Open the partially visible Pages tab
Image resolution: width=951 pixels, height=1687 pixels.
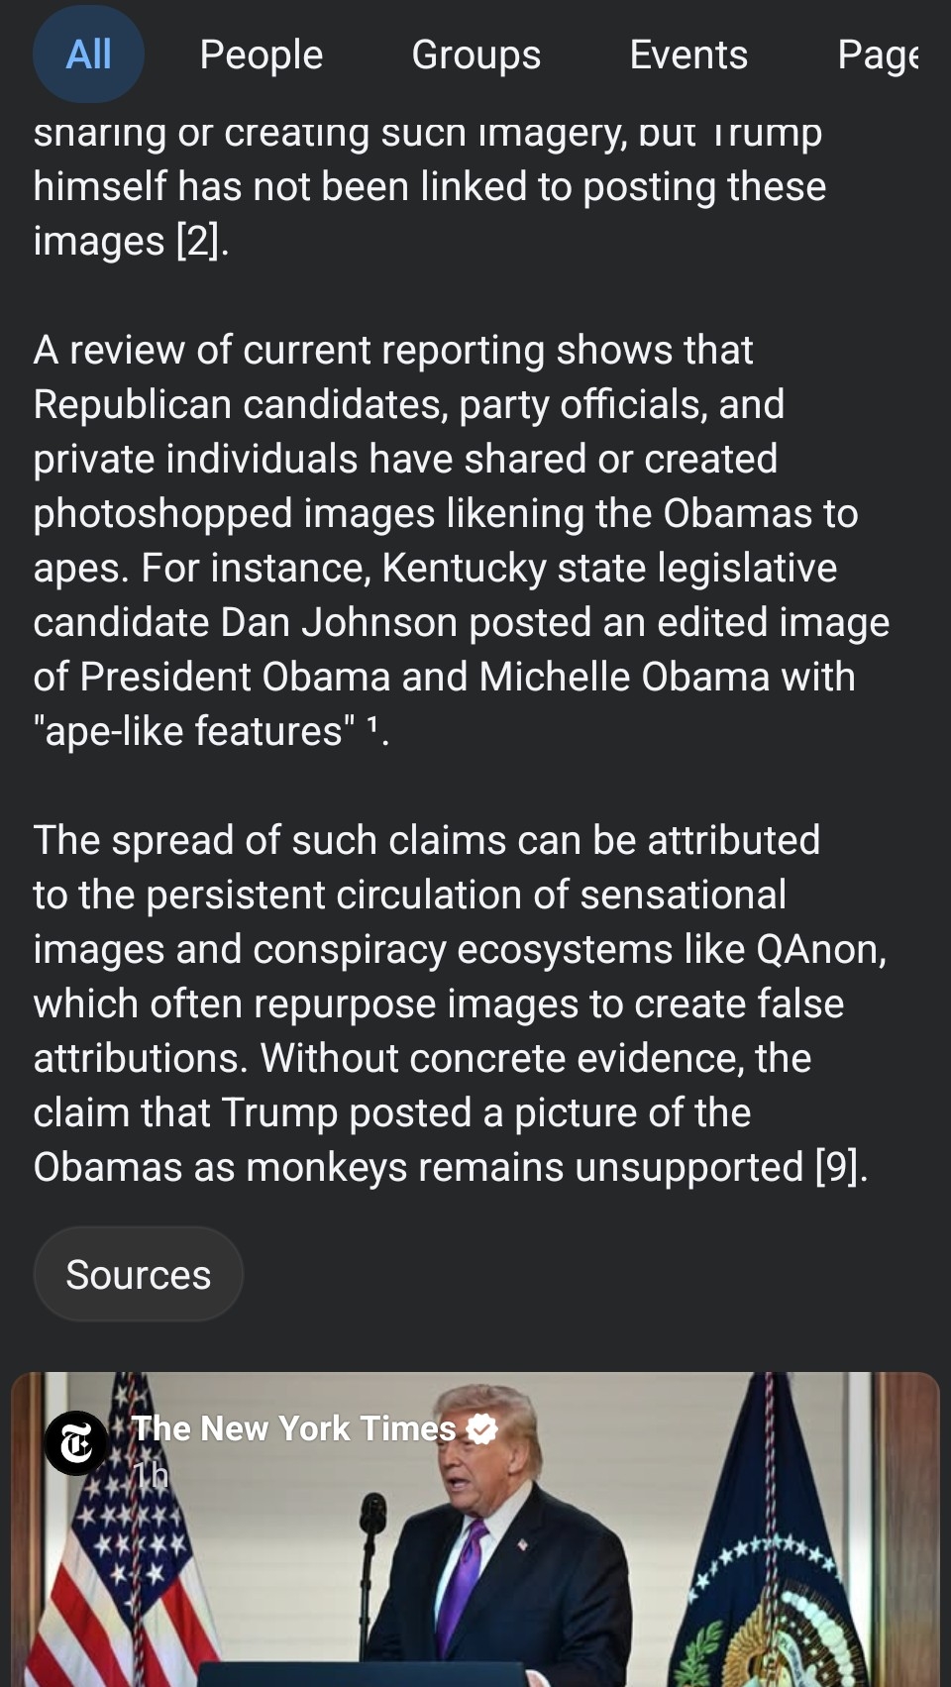point(878,54)
